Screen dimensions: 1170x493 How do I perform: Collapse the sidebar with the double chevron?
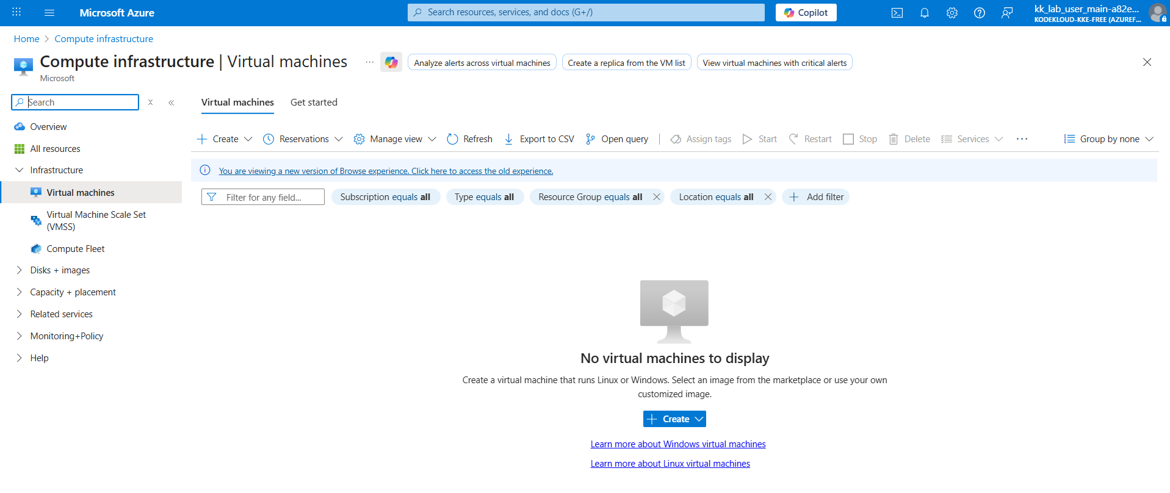tap(172, 103)
